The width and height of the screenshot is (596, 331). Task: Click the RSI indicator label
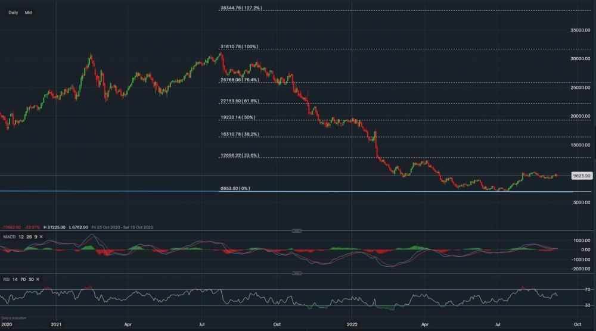pyautogui.click(x=7, y=279)
